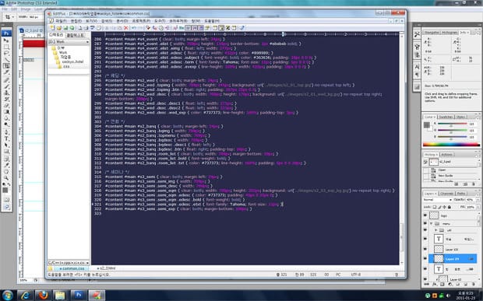
Task: Select the Move tool in Photoshop
Action: (6, 40)
